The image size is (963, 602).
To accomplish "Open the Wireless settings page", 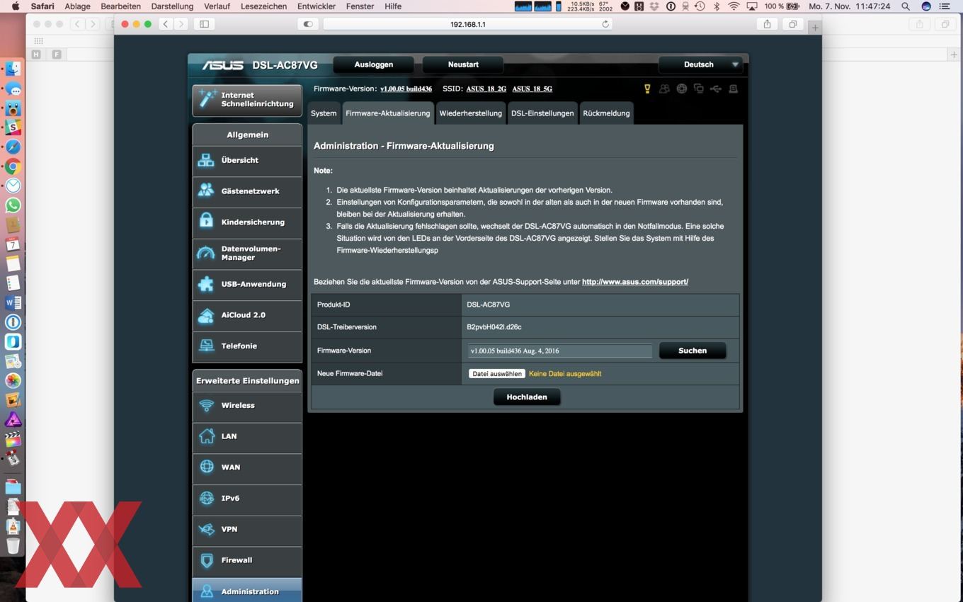I will click(247, 406).
